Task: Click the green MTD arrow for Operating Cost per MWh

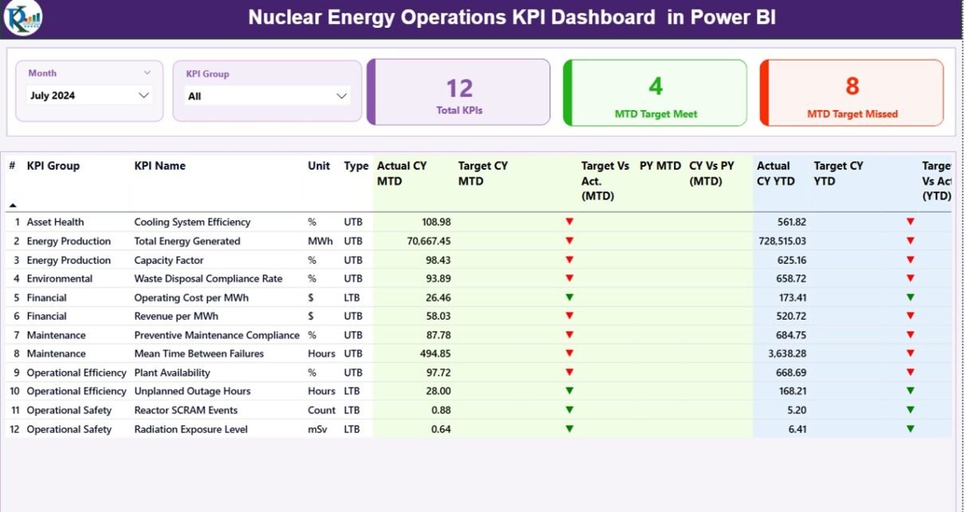Action: pos(569,297)
